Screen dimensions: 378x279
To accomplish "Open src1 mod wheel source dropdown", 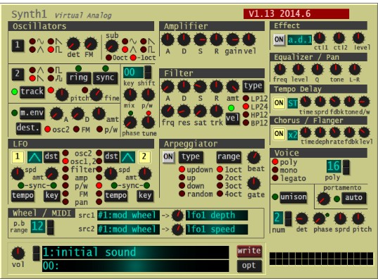I will click(128, 216).
